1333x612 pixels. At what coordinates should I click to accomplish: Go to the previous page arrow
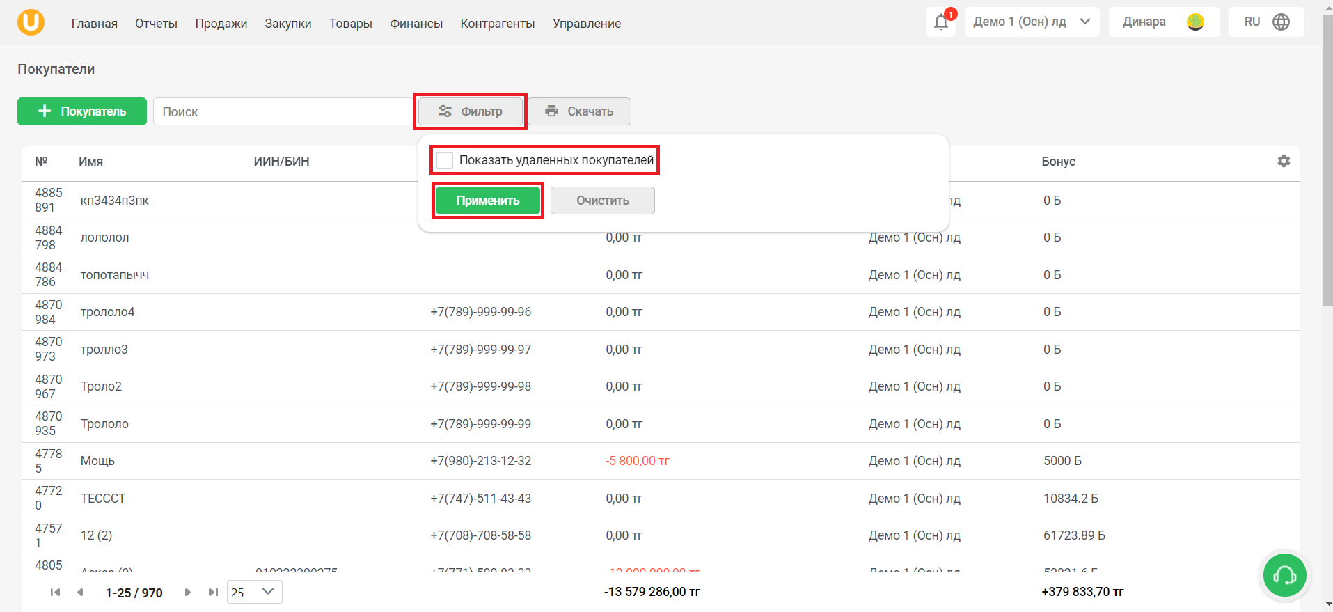(80, 593)
